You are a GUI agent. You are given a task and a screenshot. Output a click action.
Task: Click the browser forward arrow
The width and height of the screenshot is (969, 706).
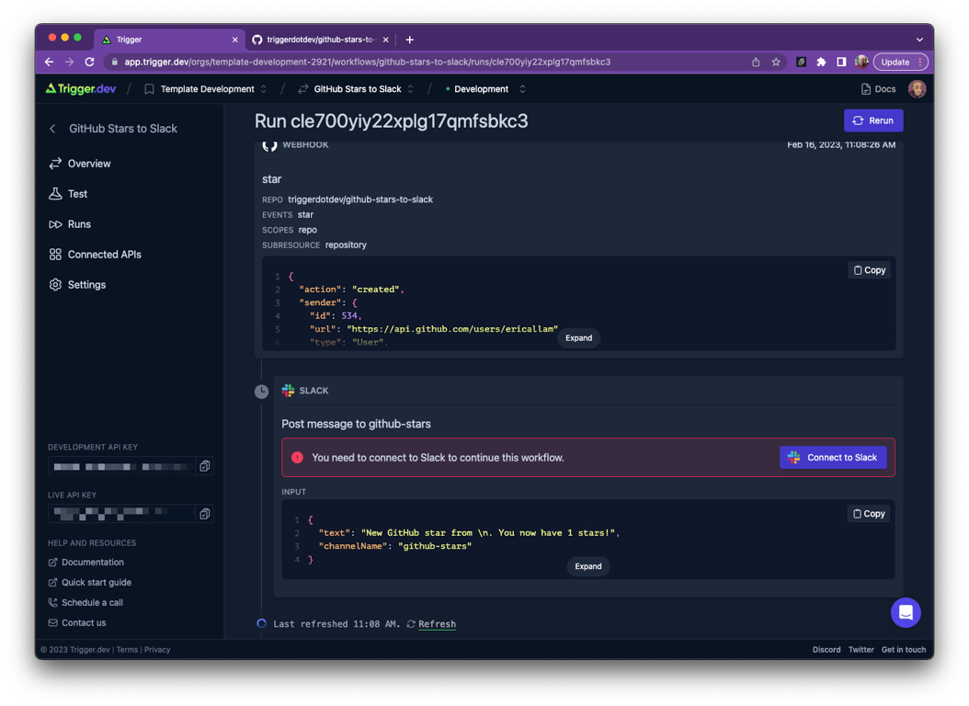(69, 62)
